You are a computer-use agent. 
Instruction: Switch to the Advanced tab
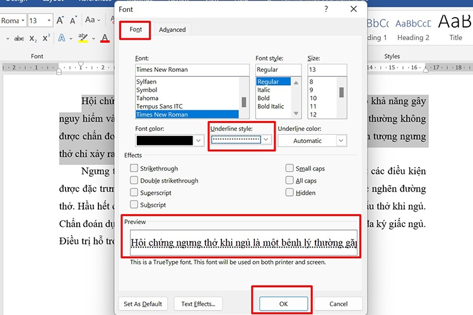tap(172, 30)
